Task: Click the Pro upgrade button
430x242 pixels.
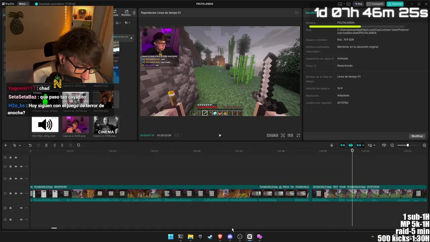Action: 358,4
